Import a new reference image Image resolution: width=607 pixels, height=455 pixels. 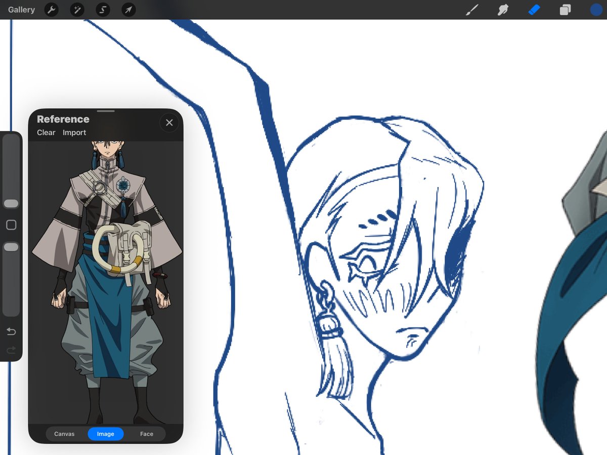coord(74,132)
